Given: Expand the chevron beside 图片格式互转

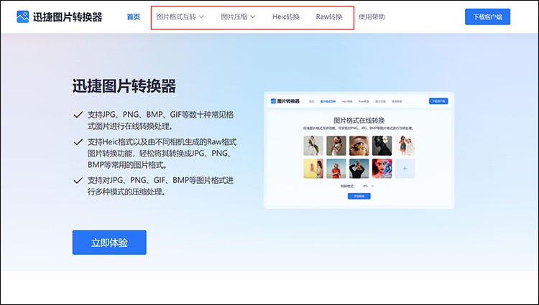Looking at the screenshot, I should (201, 17).
